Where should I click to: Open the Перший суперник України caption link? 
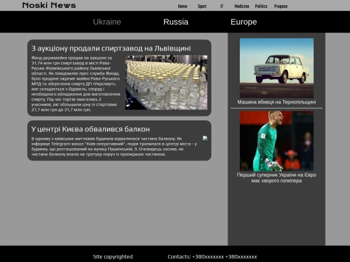277,178
